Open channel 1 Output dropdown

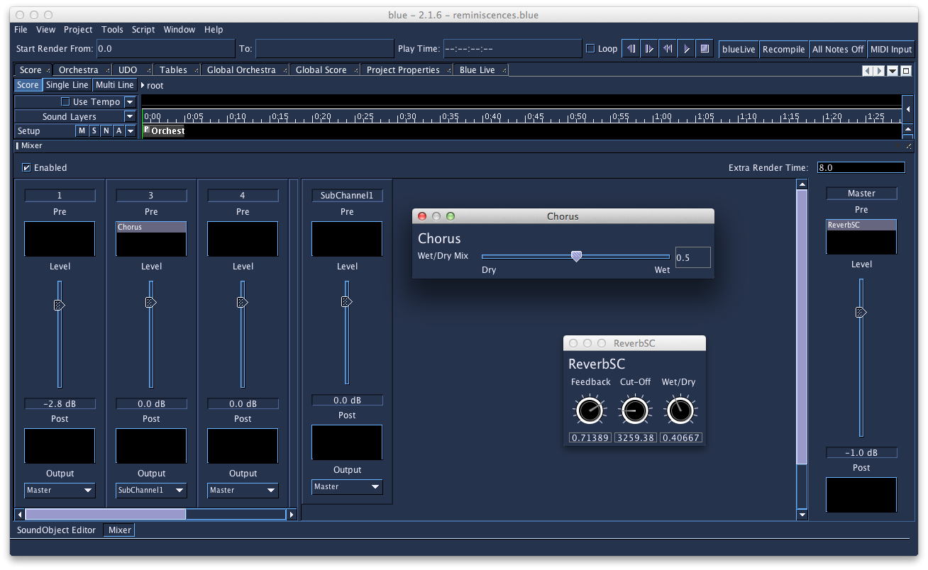click(60, 490)
